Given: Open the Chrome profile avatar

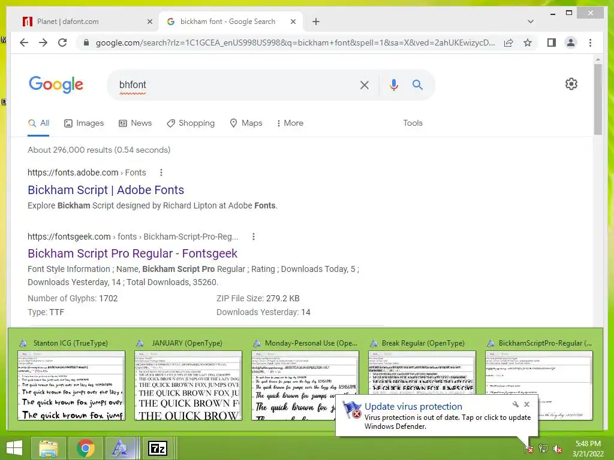Looking at the screenshot, I should point(571,43).
